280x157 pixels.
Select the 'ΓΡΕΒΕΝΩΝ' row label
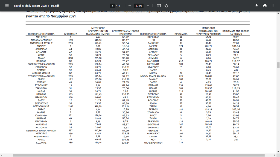pos(41,67)
